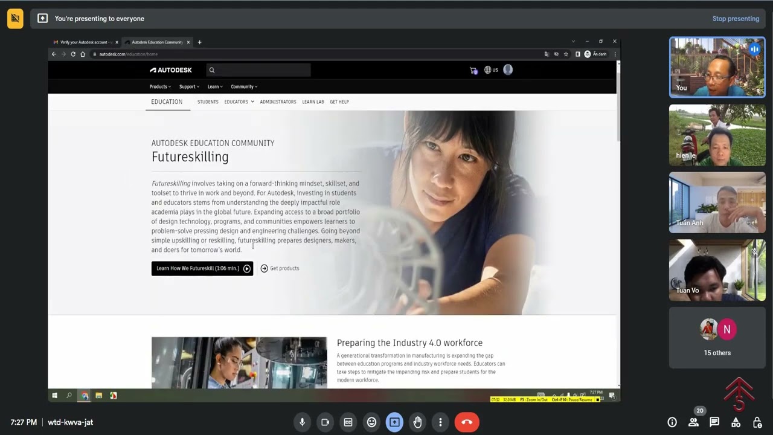Click the wtd-kwva-jat meeting code

71,422
